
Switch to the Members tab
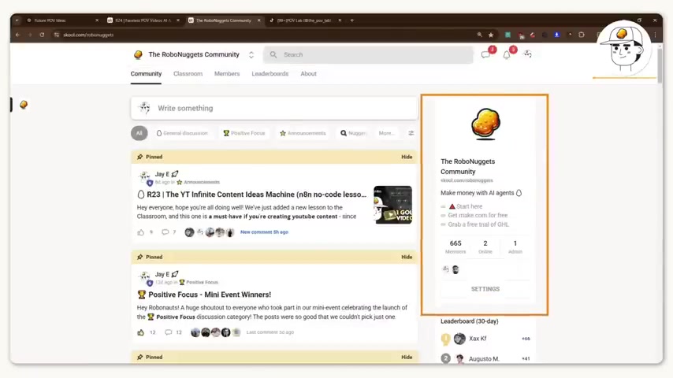click(227, 74)
